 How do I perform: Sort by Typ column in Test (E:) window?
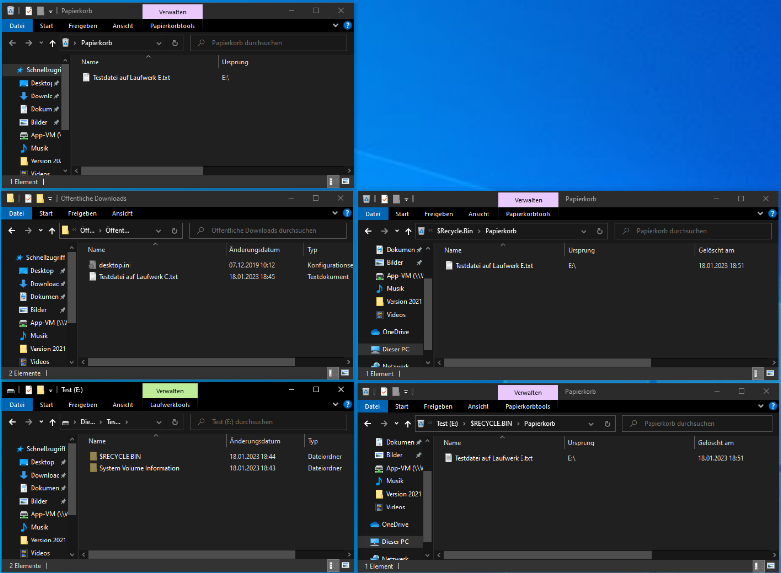click(x=313, y=441)
